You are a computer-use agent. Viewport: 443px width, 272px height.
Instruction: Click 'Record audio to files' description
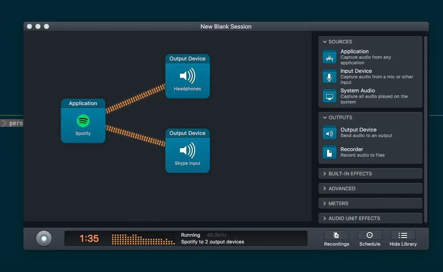(362, 155)
